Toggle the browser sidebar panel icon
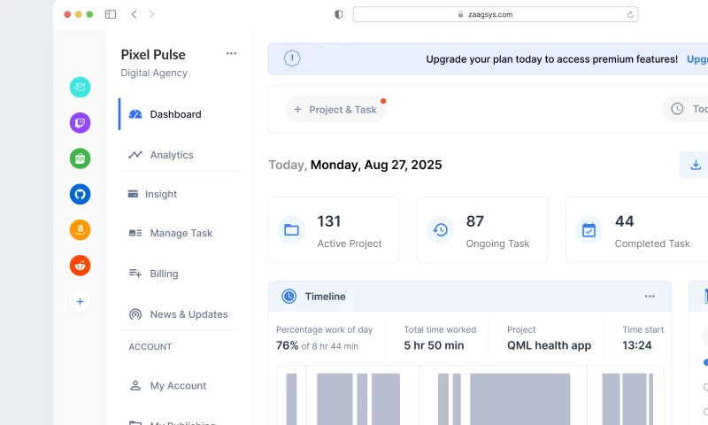The image size is (708, 425). 111,14
